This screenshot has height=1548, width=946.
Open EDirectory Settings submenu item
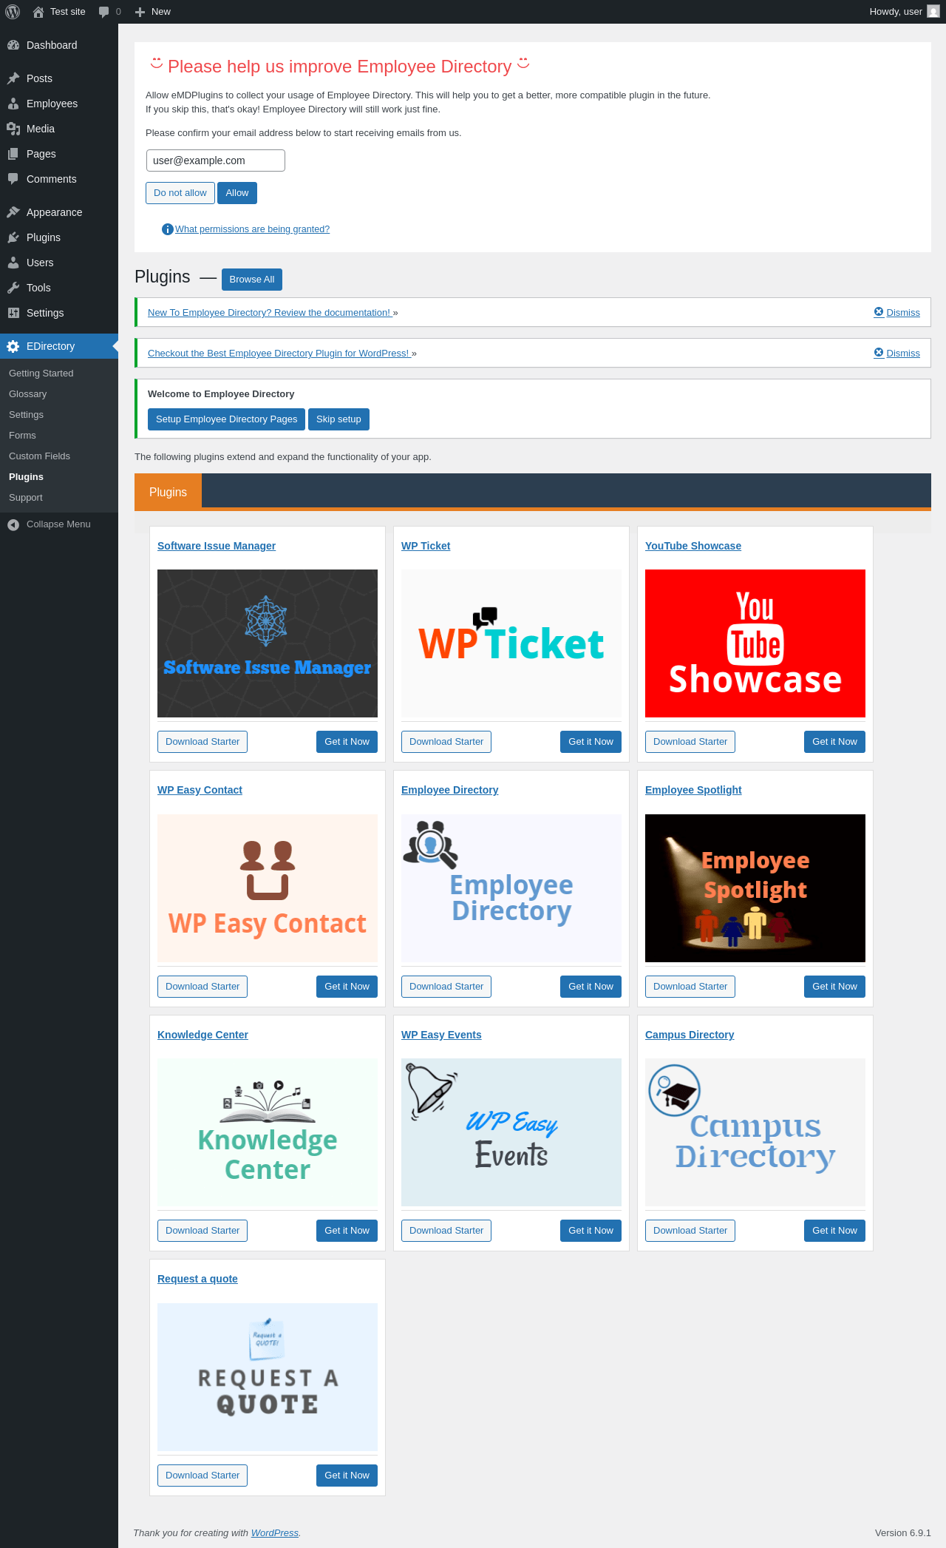(x=26, y=415)
